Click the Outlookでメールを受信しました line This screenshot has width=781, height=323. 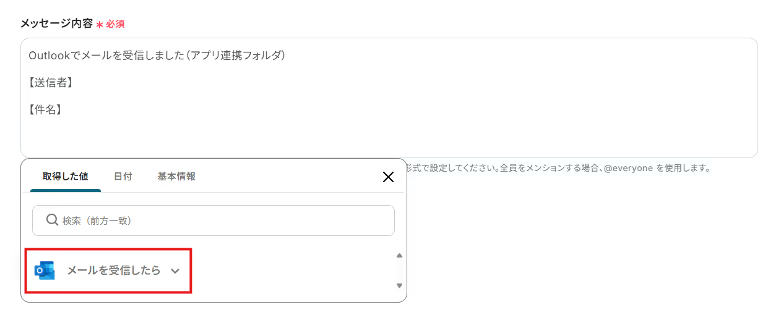[156, 56]
